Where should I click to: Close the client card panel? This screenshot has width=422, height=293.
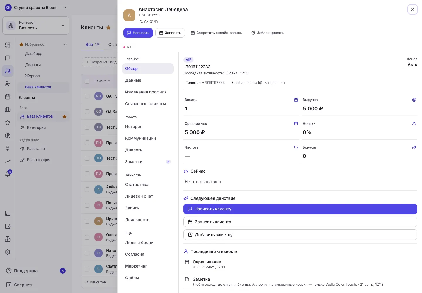pyautogui.click(x=413, y=9)
